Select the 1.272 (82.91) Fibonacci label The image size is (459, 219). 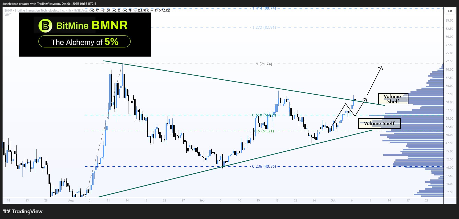pyautogui.click(x=264, y=27)
